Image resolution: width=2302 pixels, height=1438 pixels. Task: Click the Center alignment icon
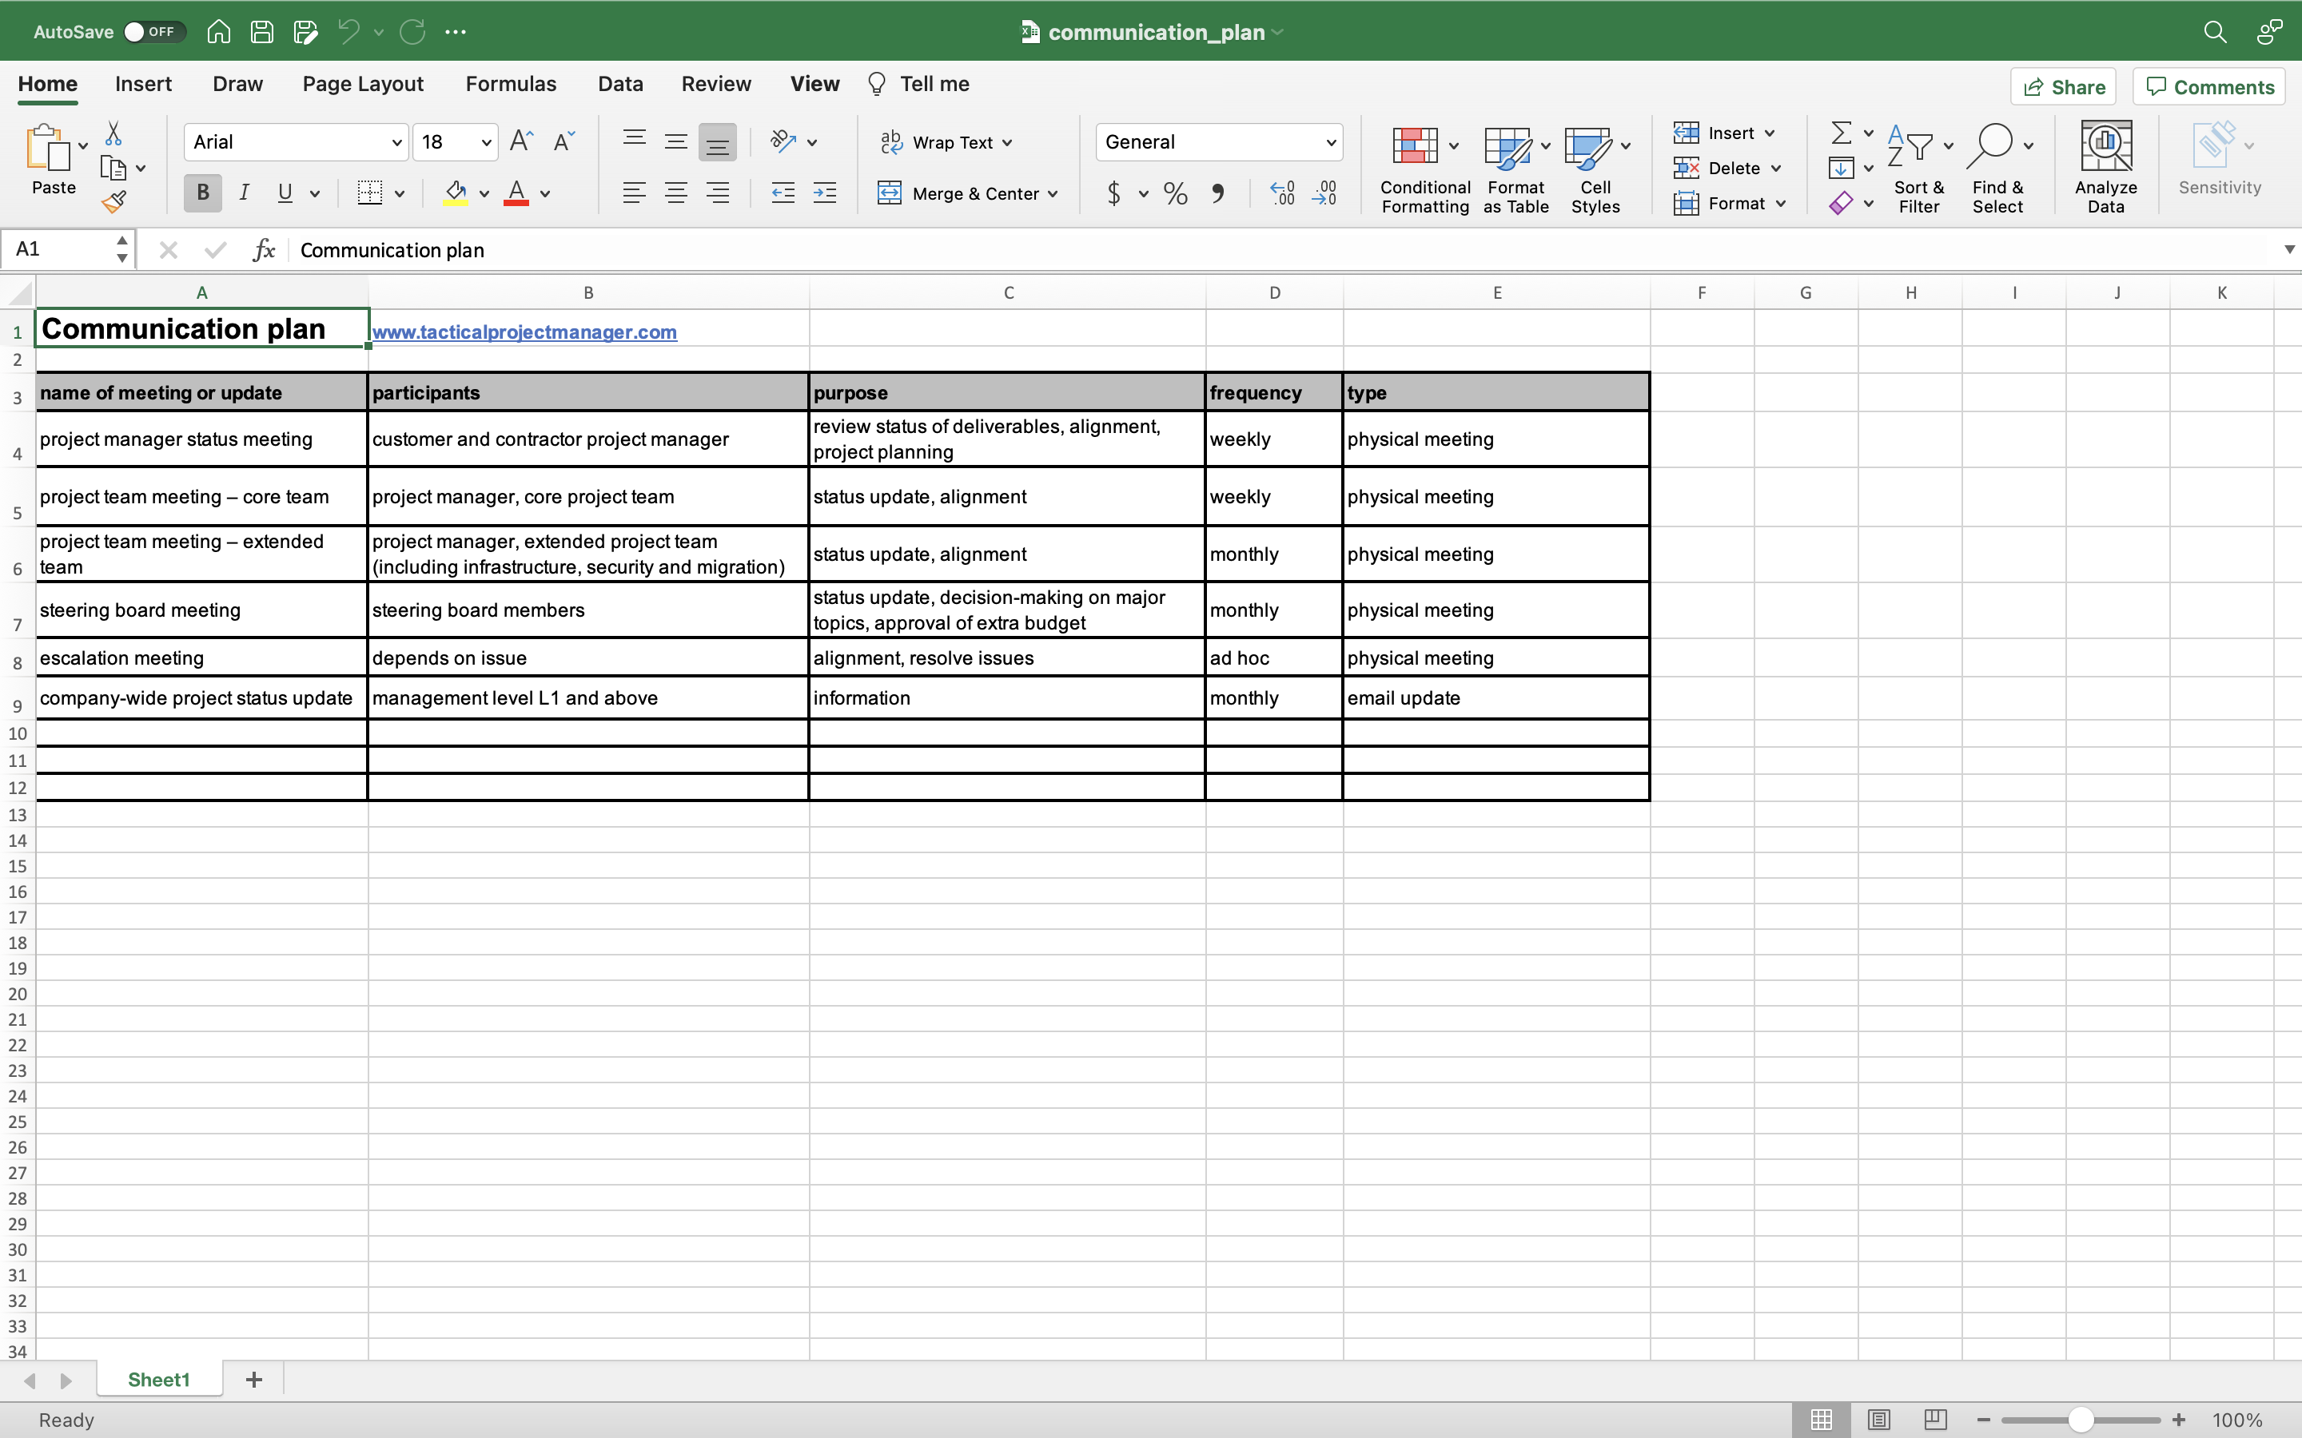(675, 193)
